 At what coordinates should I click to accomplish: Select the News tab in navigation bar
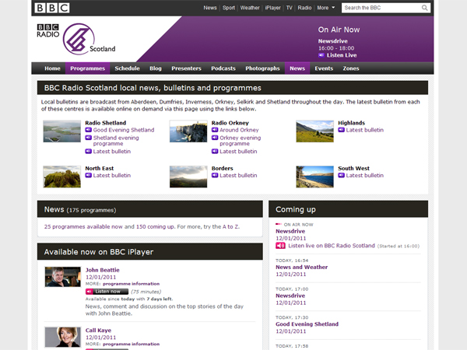click(297, 68)
